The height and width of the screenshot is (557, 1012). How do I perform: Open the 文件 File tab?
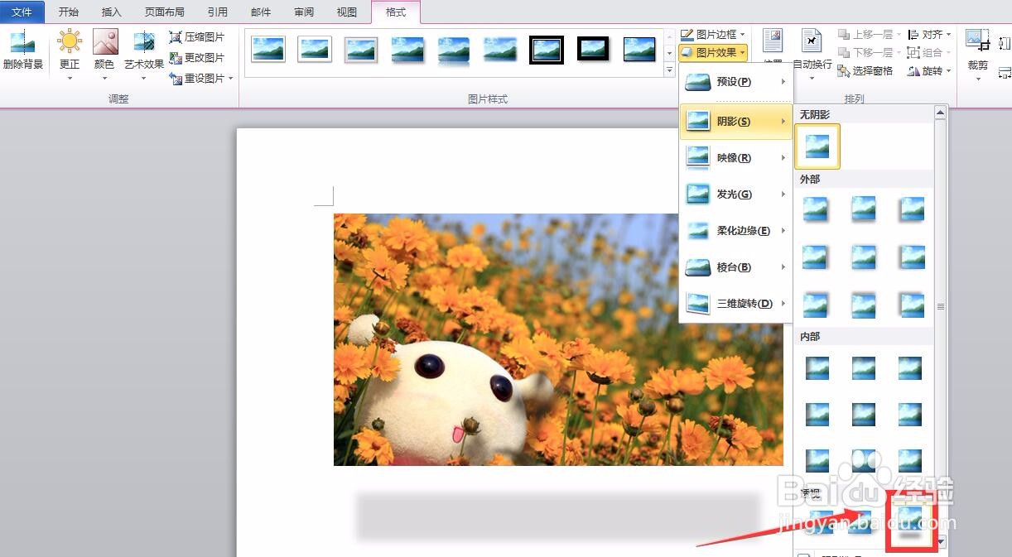tap(22, 12)
